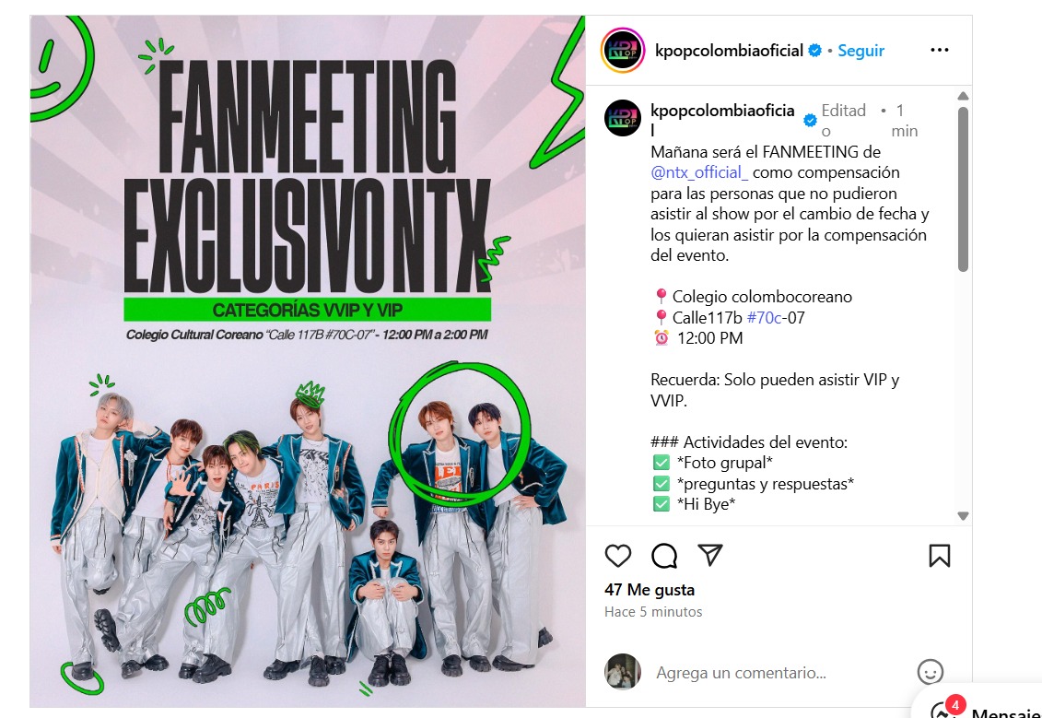Open the #70c hashtag link

[764, 318]
